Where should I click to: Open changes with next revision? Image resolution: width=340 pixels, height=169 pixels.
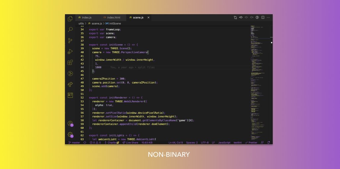252,17
